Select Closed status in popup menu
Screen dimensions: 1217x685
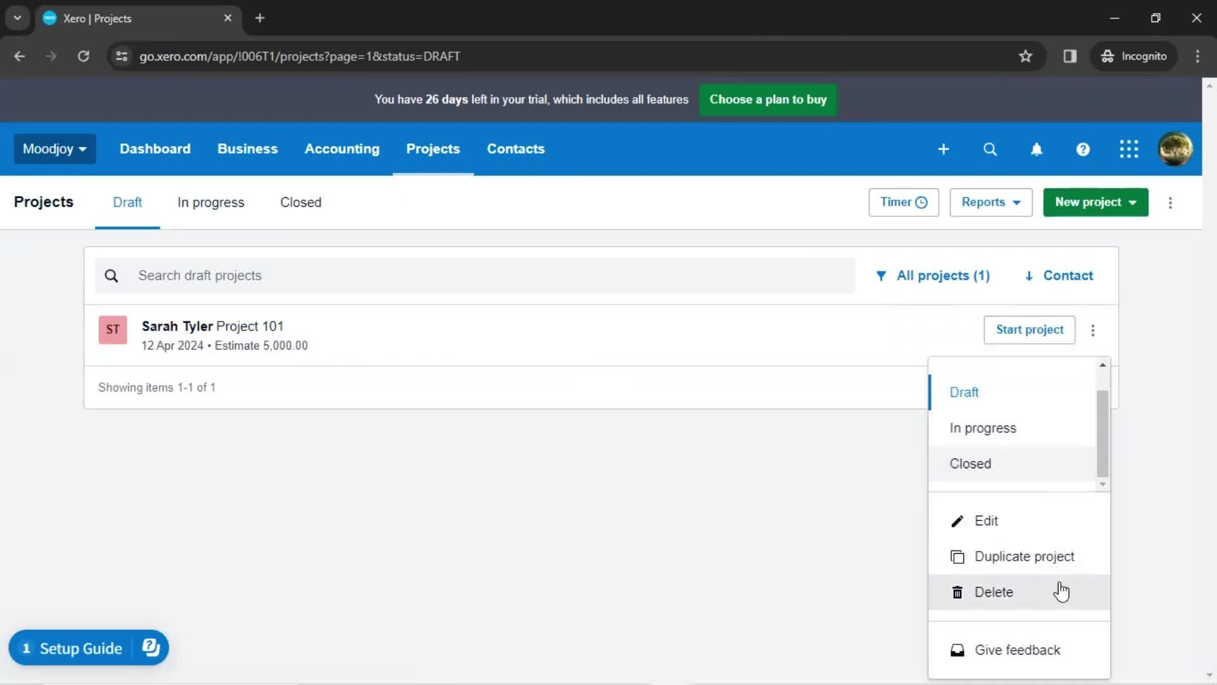pyautogui.click(x=1012, y=464)
